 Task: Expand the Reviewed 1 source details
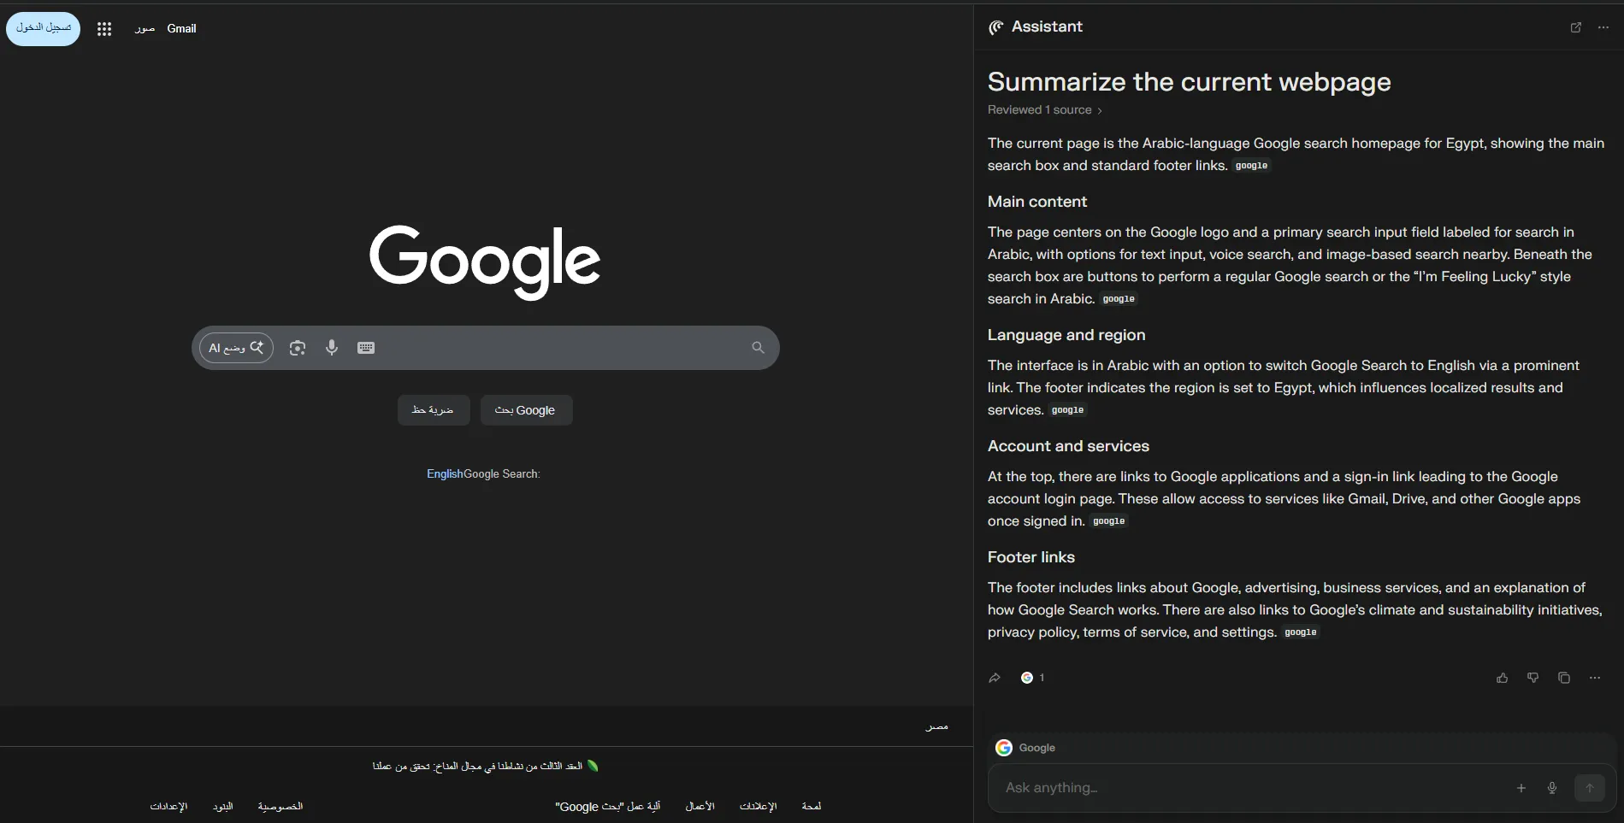point(1044,109)
